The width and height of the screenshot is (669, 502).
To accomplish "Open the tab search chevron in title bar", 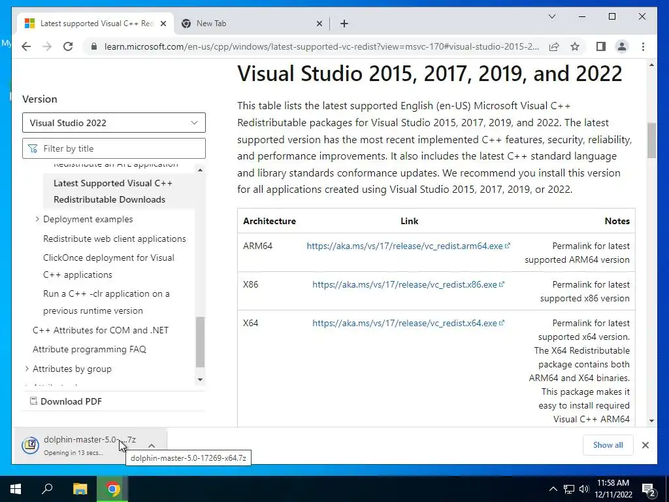I will click(x=551, y=16).
